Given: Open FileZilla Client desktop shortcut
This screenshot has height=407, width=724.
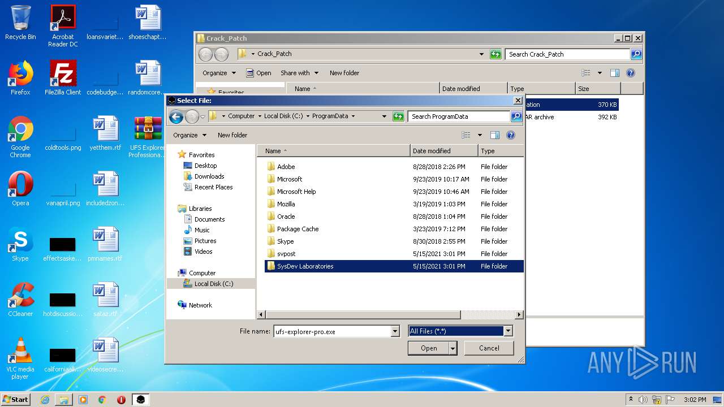Looking at the screenshot, I should pos(63,78).
